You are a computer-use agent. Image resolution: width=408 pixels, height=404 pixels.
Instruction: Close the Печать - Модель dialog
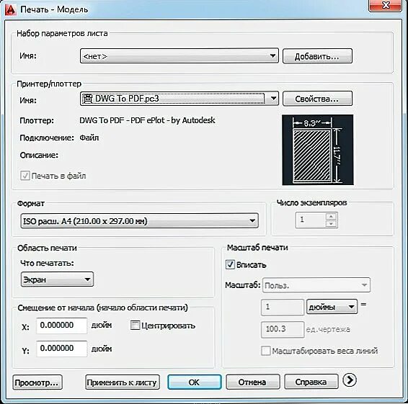coord(386,6)
